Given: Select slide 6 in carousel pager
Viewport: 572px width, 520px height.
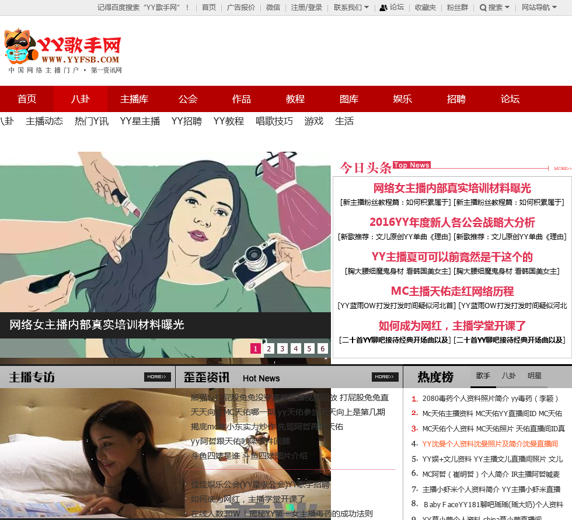Looking at the screenshot, I should click(323, 348).
